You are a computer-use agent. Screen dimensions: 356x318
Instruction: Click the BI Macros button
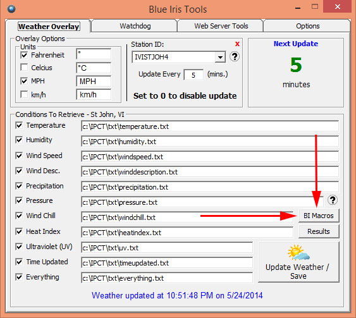[319, 216]
